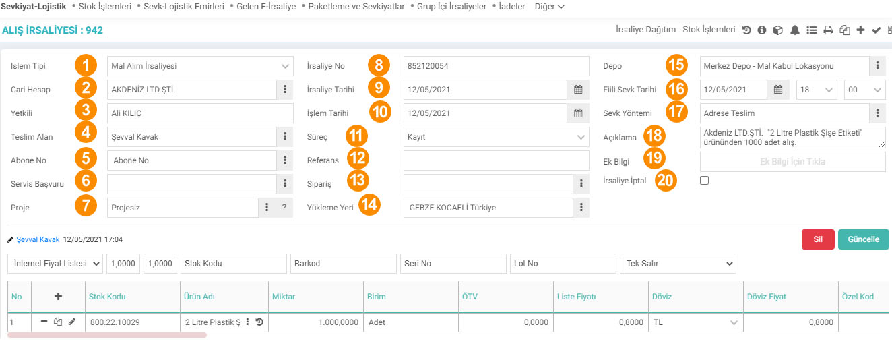Click the Miktar cell 1.000,0000

[315, 322]
